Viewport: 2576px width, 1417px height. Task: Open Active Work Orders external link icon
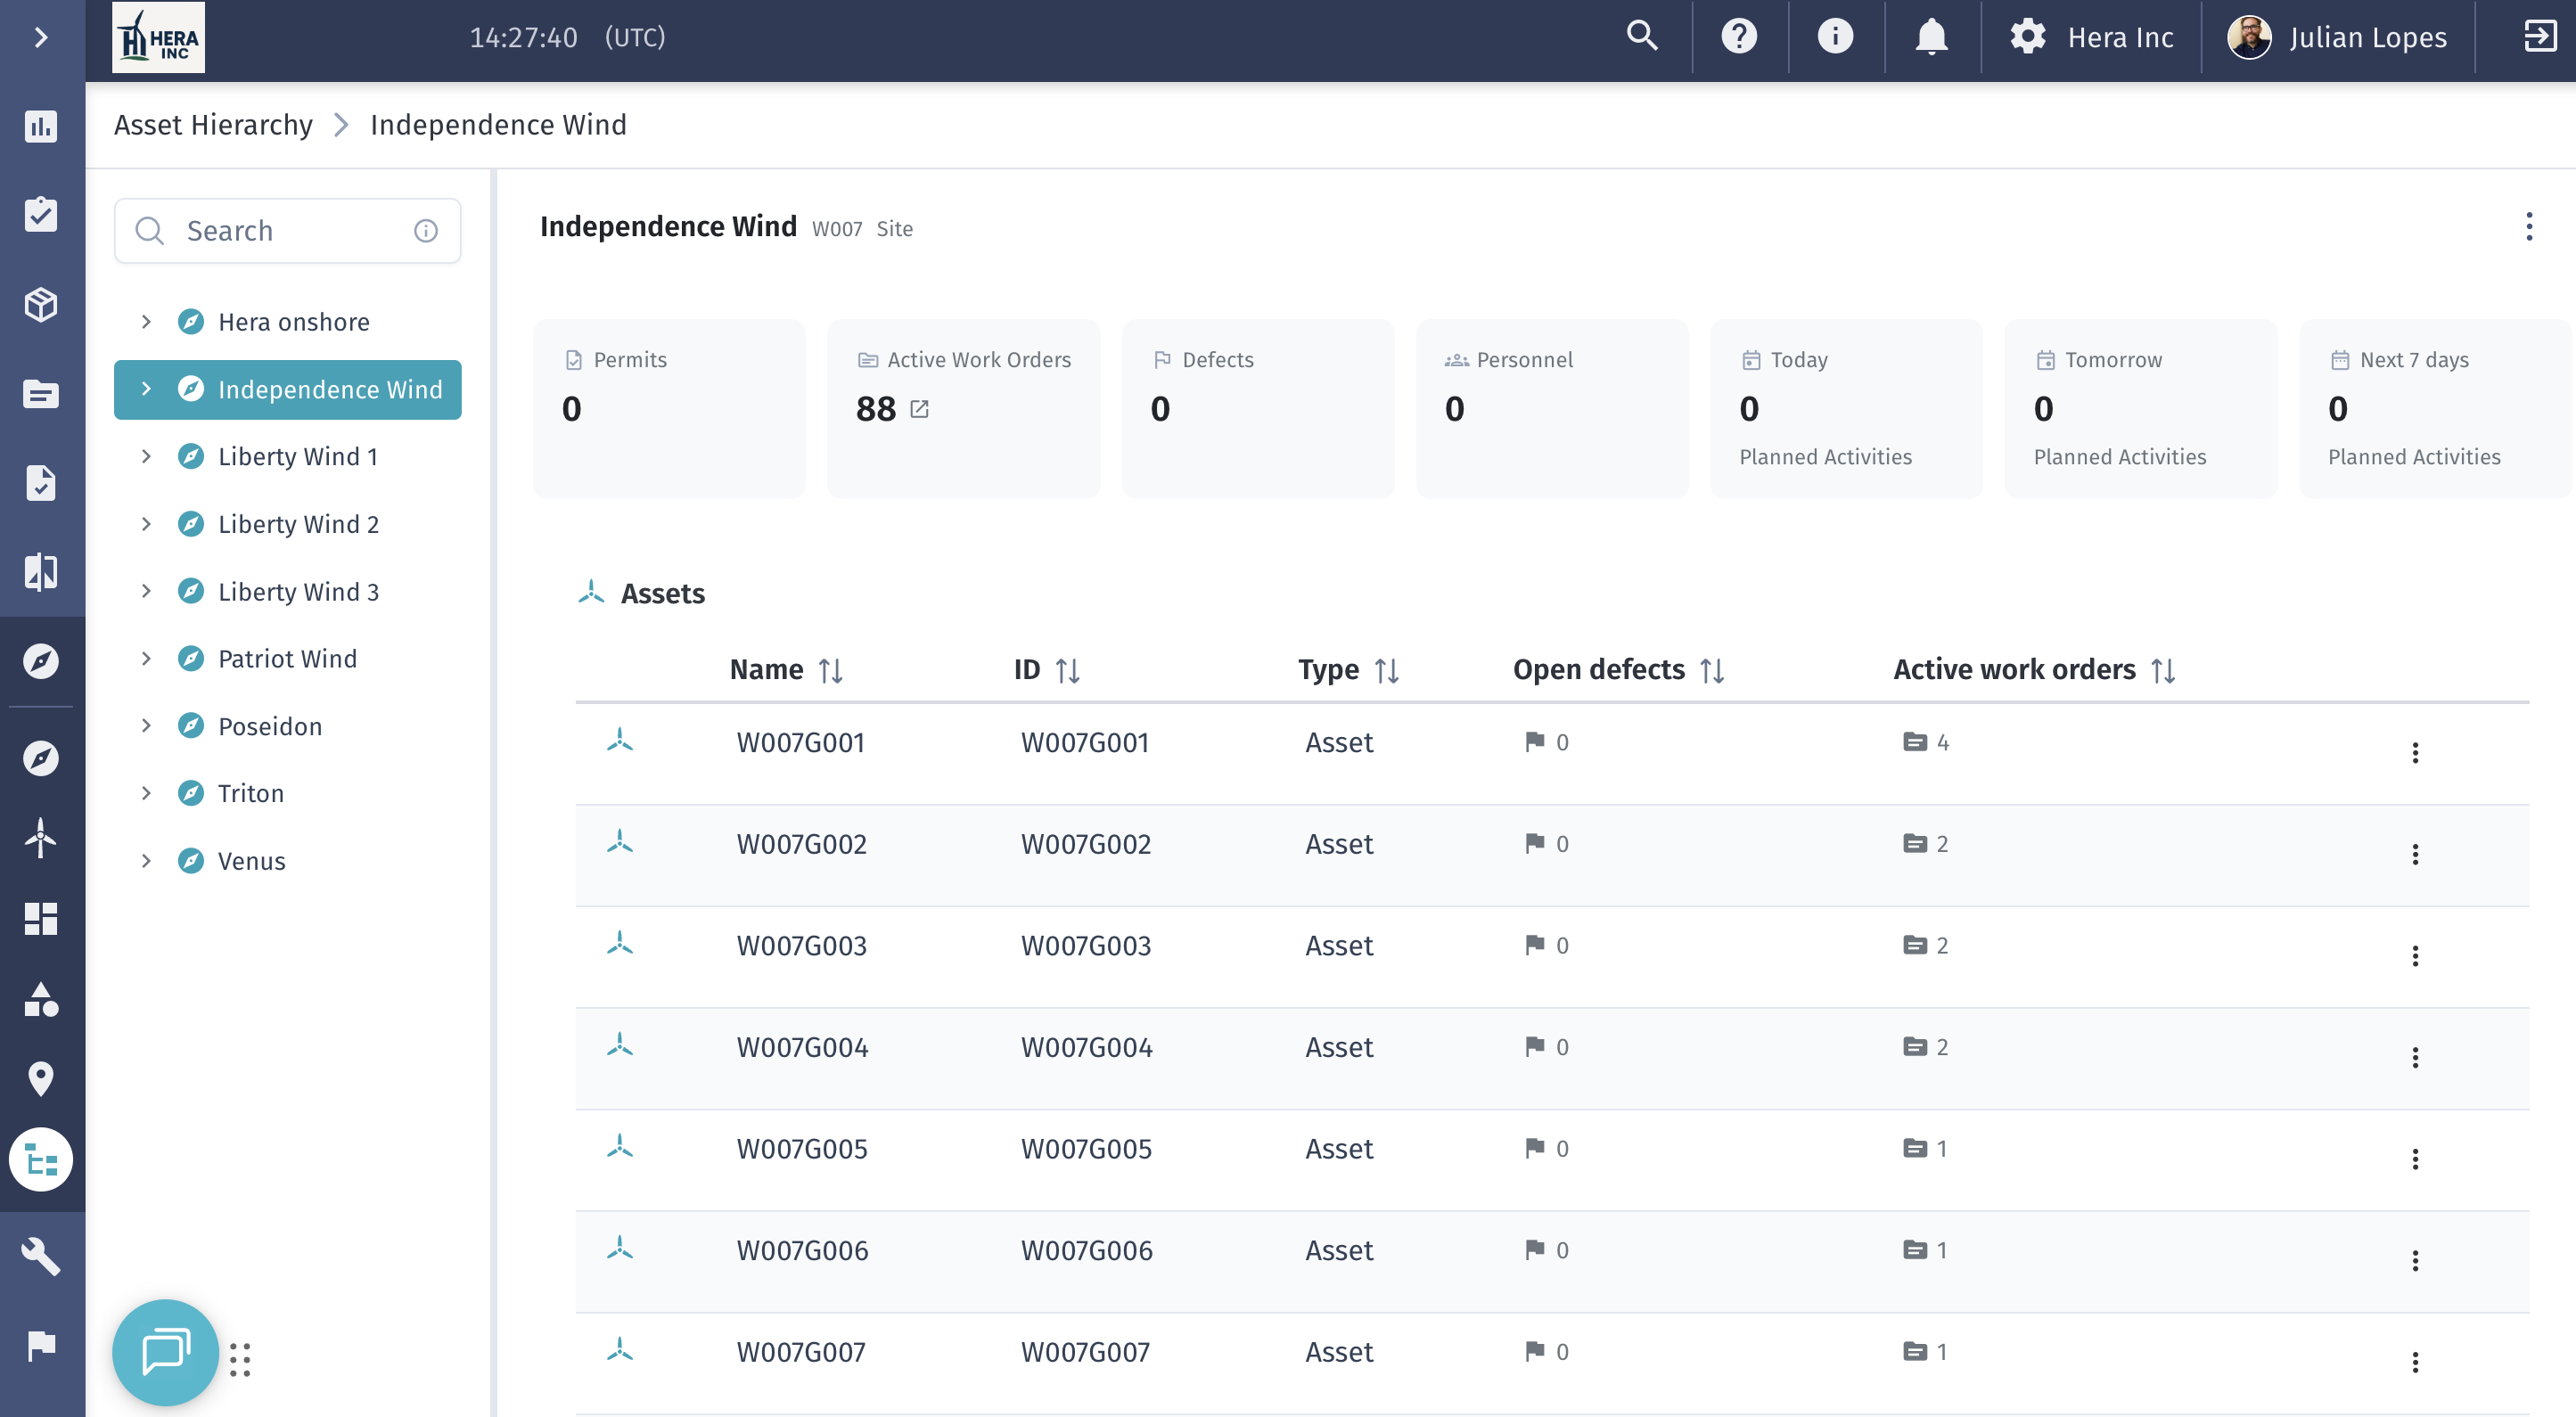(919, 408)
